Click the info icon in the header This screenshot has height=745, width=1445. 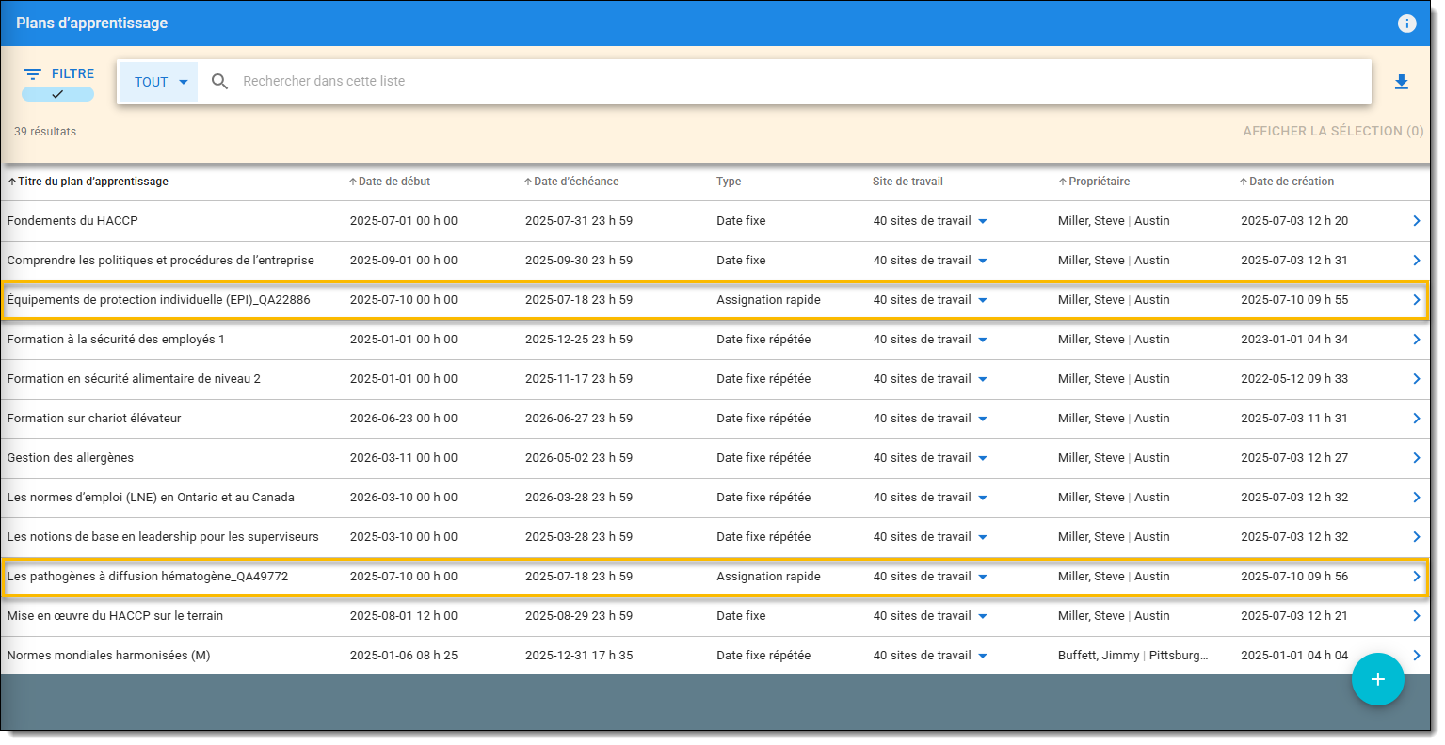pos(1406,24)
